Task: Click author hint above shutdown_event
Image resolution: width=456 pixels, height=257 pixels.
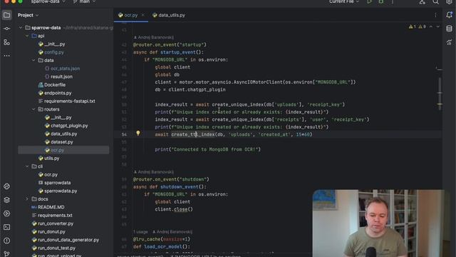Action: 154,172
